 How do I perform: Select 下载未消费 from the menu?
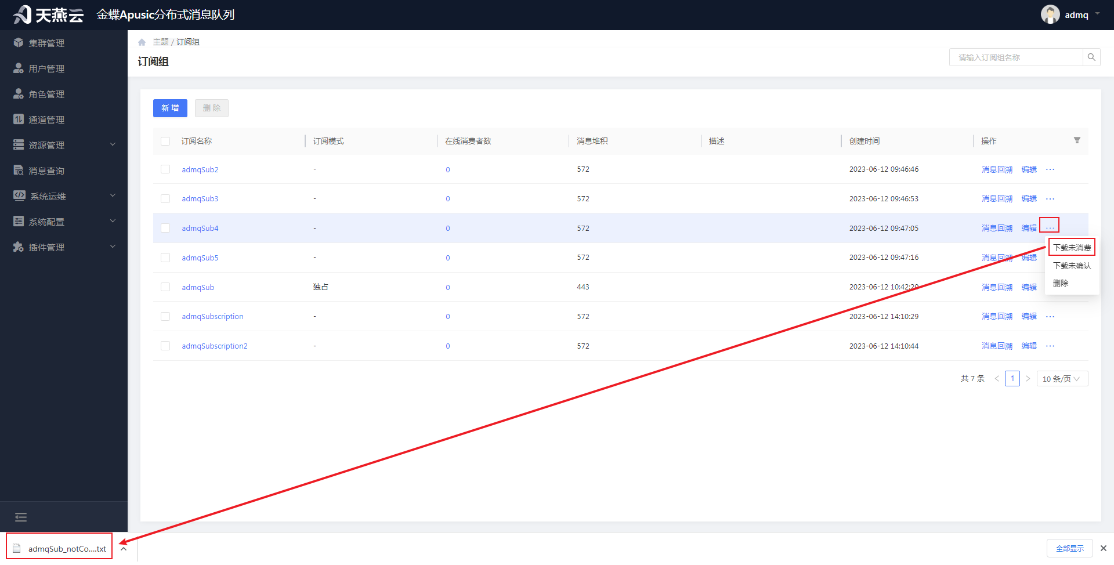[1072, 248]
